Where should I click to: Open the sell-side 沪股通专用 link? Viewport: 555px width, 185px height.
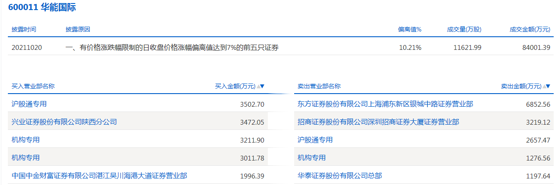click(315, 140)
